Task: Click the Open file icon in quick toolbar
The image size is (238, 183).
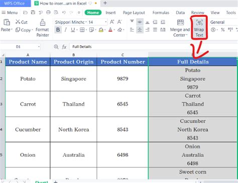Action: (25, 13)
